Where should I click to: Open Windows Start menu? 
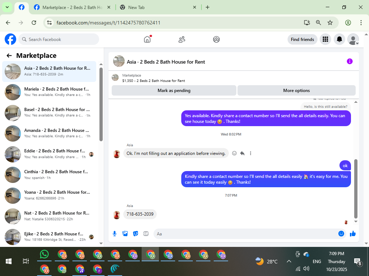(x=9, y=261)
